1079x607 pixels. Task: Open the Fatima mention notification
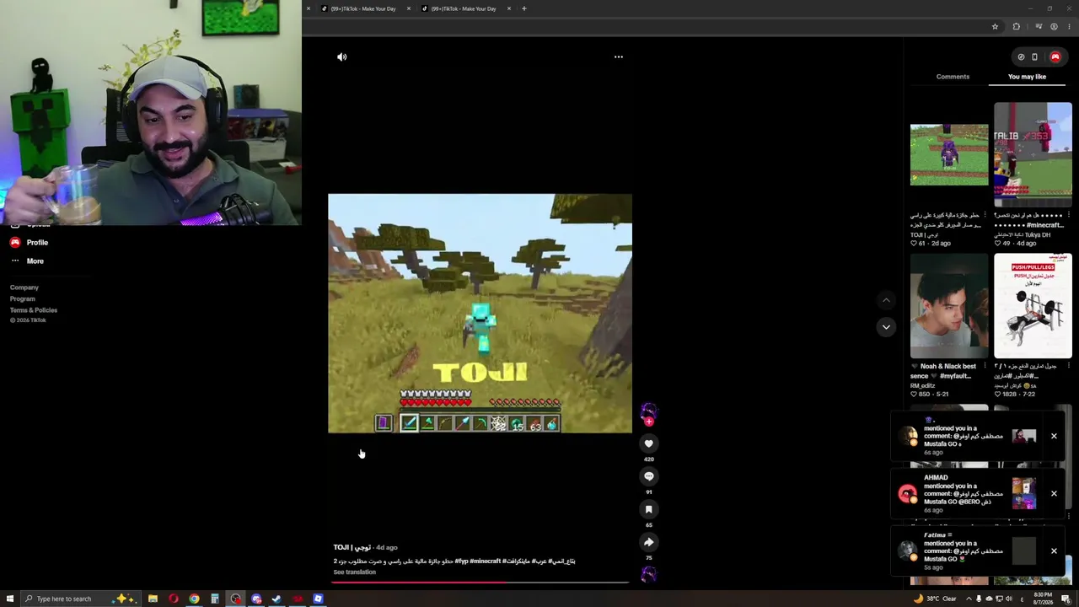(x=980, y=551)
